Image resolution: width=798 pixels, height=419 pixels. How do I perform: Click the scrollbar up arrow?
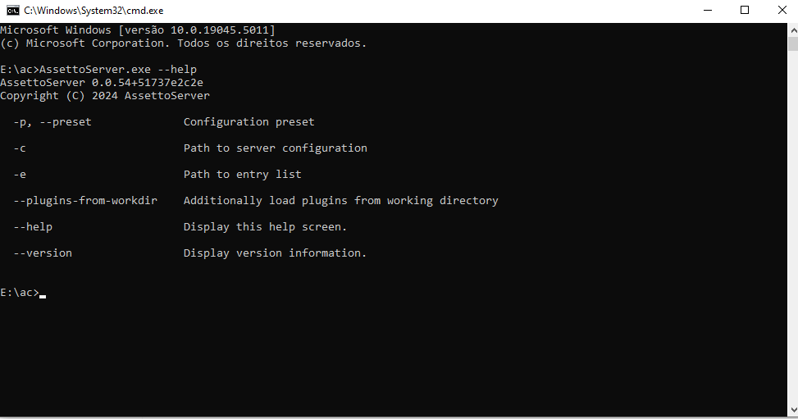point(793,30)
